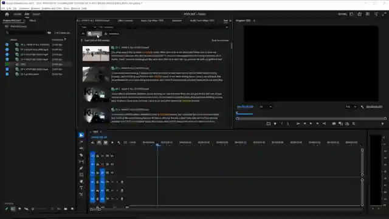This screenshot has width=389, height=219.
Task: Select the Slip tool
Action: 81,162
